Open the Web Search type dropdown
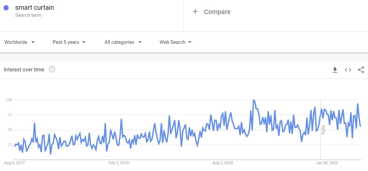368x171 pixels. pos(175,42)
